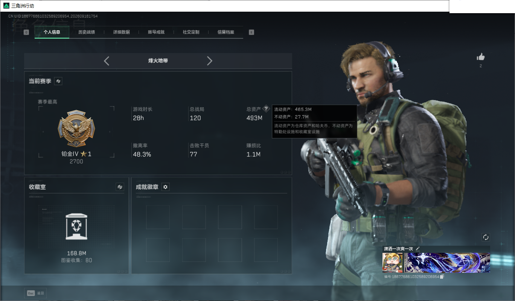
Task: Click the display case icon in 收藏室
Action: [x=76, y=227]
